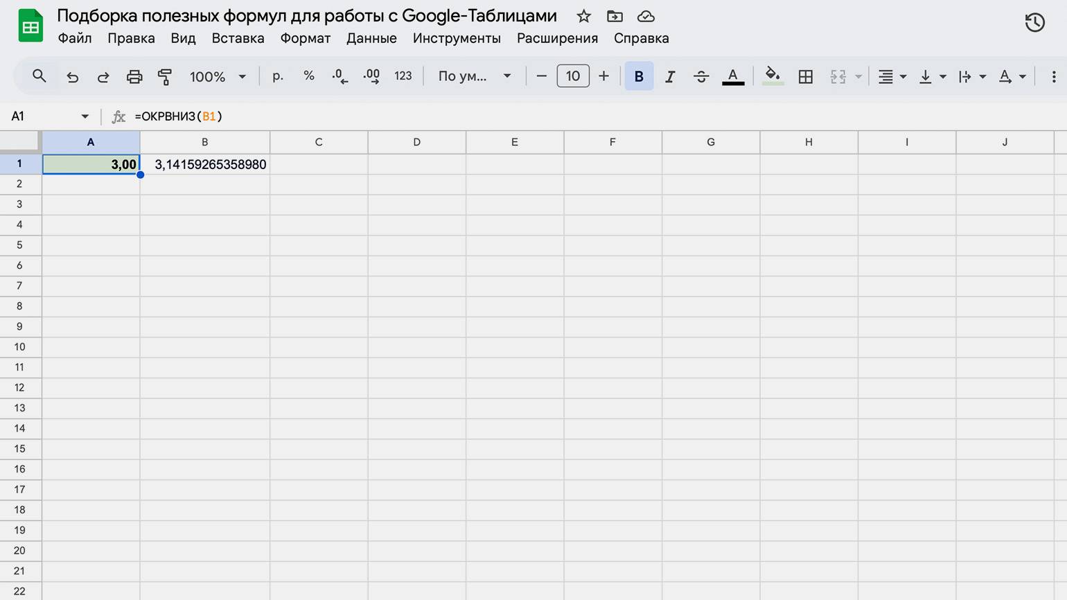Click the search magnifier in toolbar
The width and height of the screenshot is (1067, 600).
(x=39, y=76)
